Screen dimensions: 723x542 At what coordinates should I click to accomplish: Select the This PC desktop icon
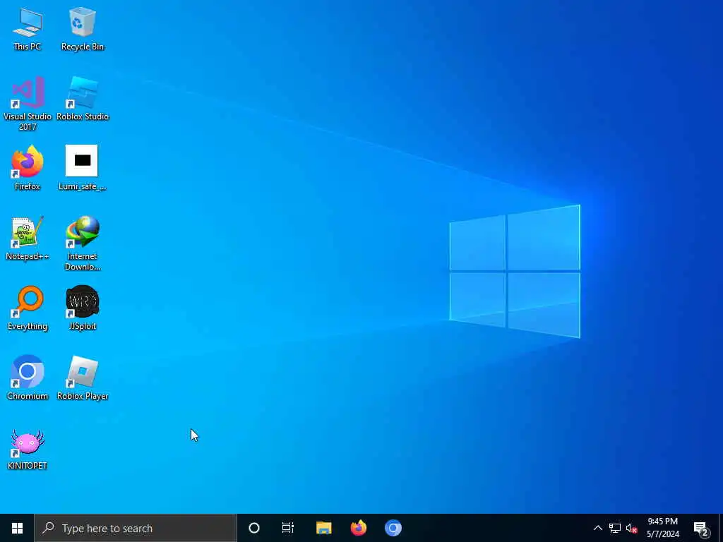click(x=28, y=29)
